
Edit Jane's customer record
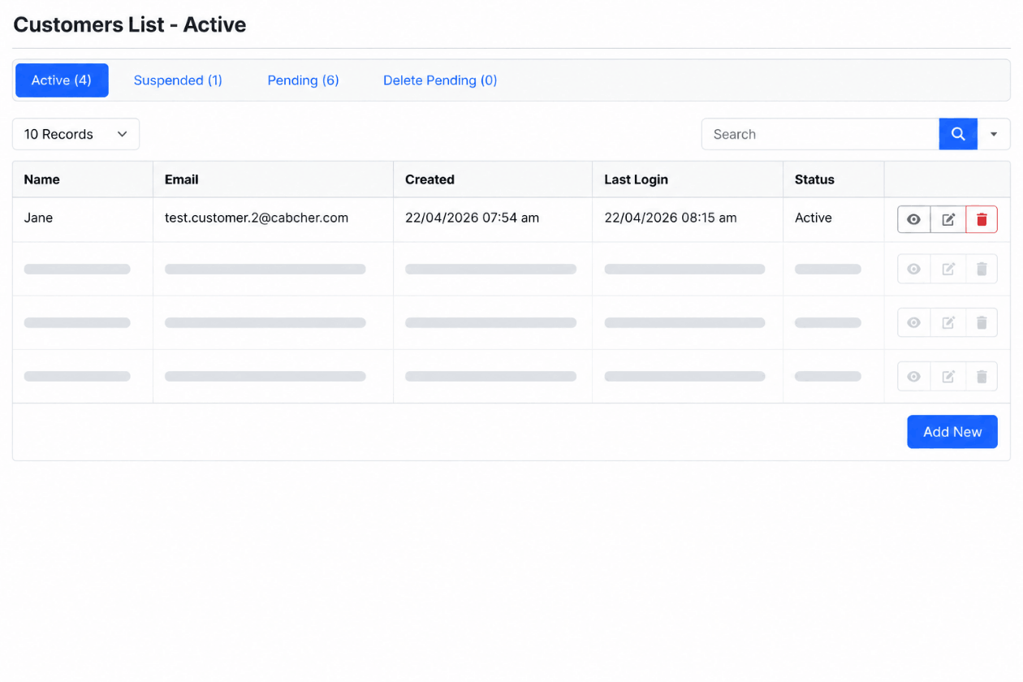coord(948,219)
